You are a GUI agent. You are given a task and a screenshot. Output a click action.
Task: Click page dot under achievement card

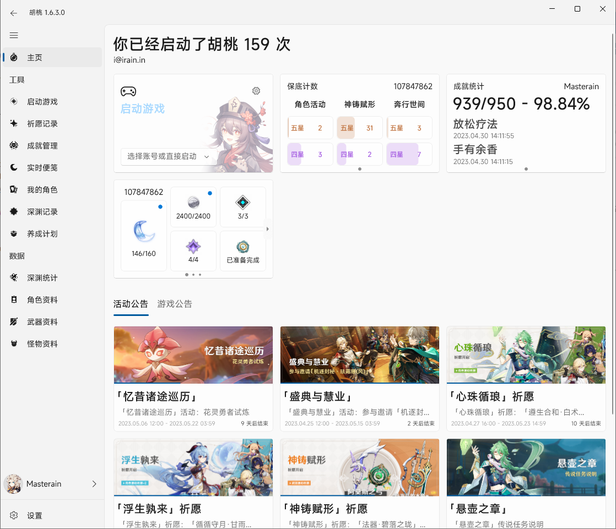[x=526, y=169]
